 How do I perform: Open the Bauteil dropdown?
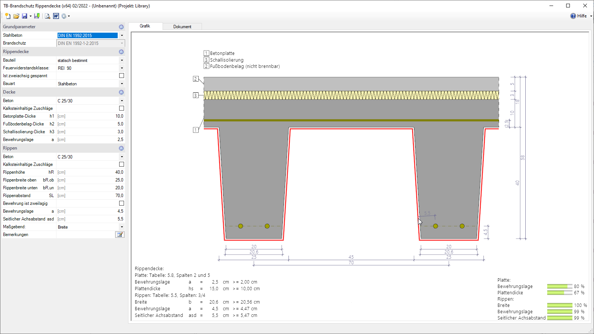tap(122, 60)
